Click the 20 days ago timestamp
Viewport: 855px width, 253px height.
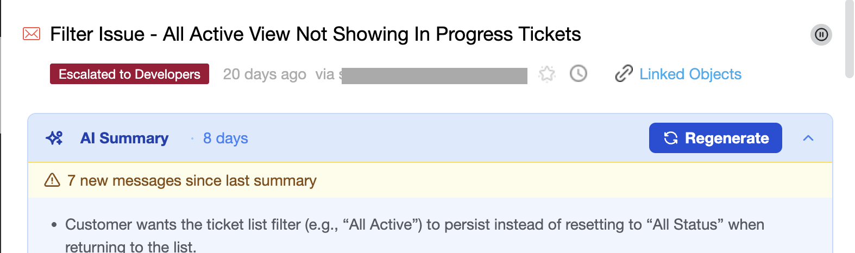[x=265, y=74]
